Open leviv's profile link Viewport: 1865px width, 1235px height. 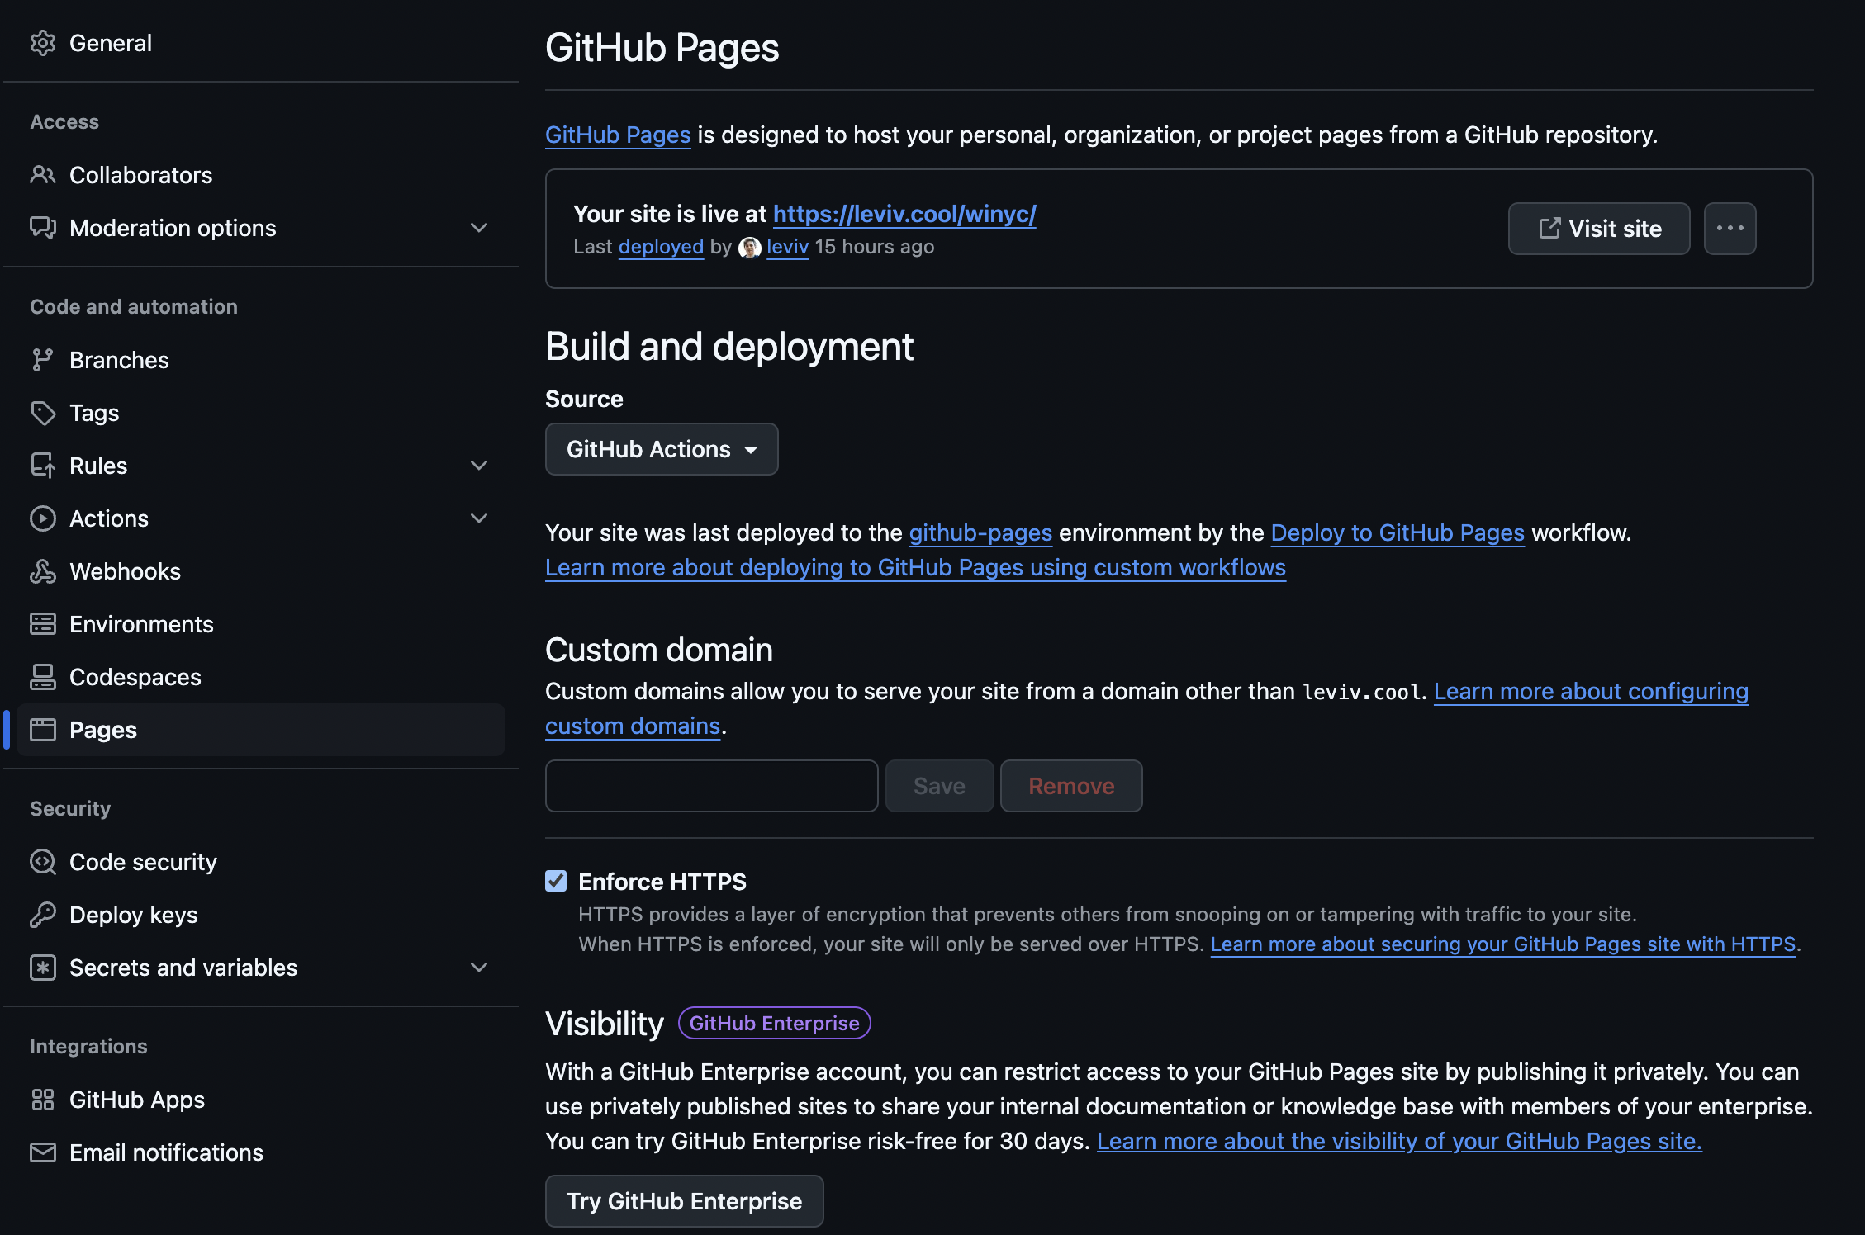(x=787, y=247)
